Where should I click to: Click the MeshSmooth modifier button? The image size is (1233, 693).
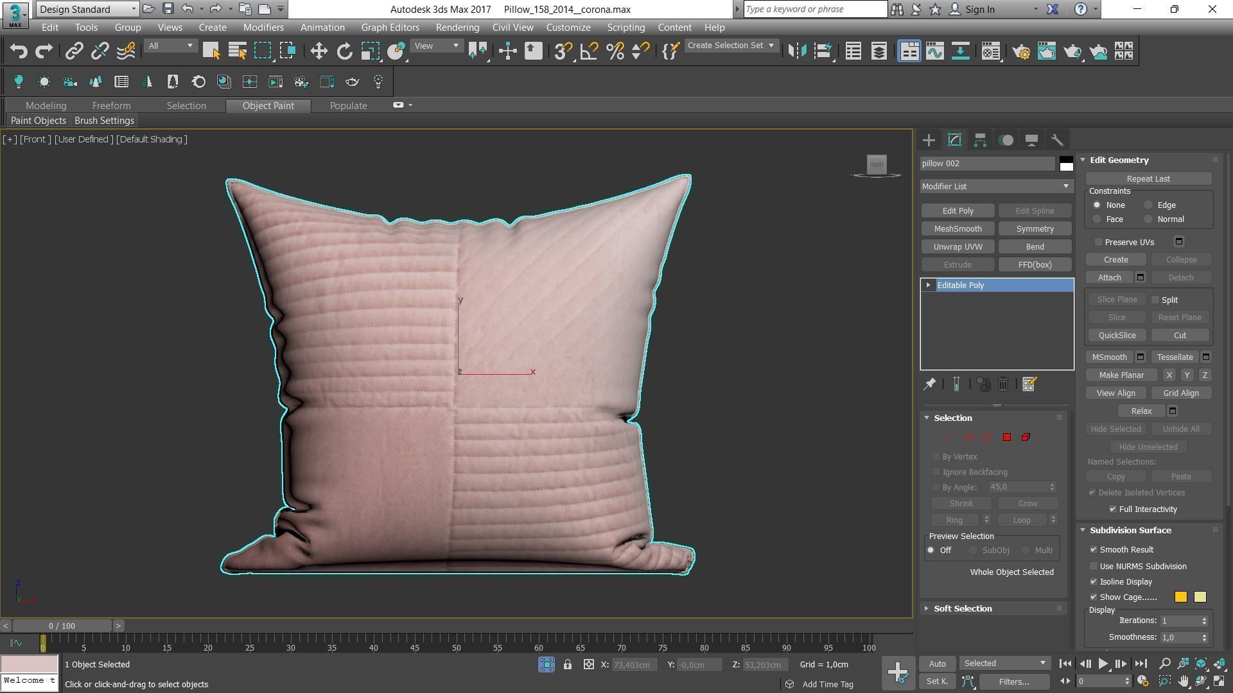click(x=958, y=229)
